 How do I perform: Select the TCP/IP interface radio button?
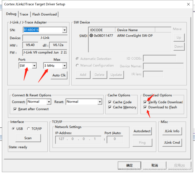tap(28, 129)
